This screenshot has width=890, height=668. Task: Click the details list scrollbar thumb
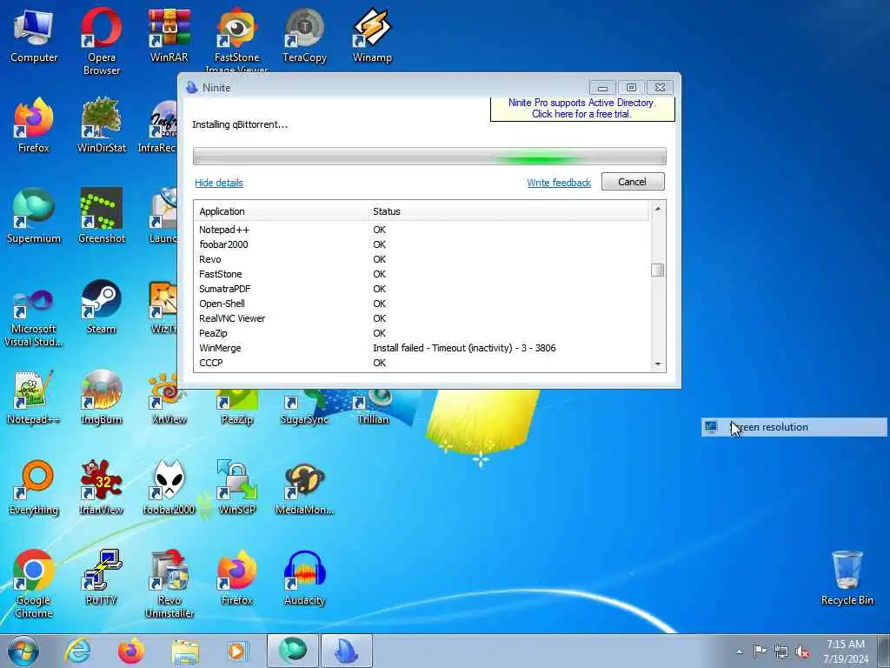coord(657,270)
